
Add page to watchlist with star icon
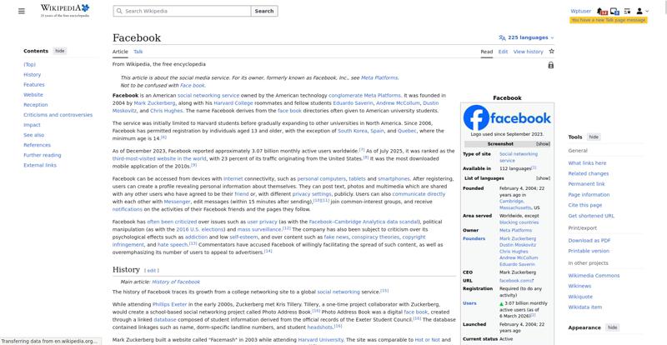[551, 52]
